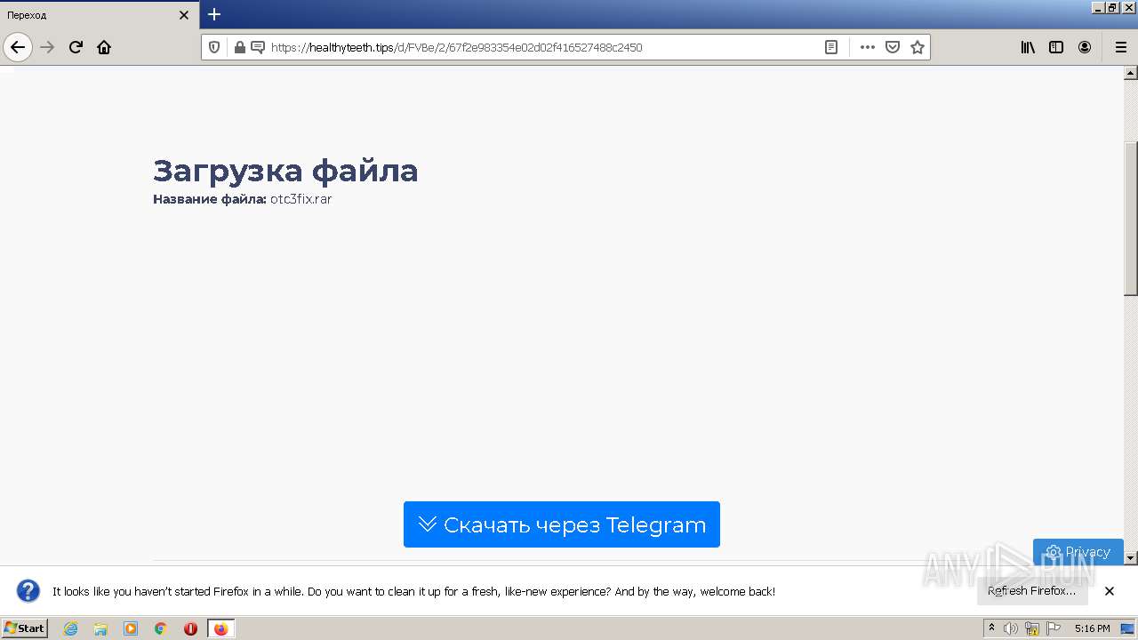Show hidden system tray icons
This screenshot has width=1138, height=640.
point(992,628)
